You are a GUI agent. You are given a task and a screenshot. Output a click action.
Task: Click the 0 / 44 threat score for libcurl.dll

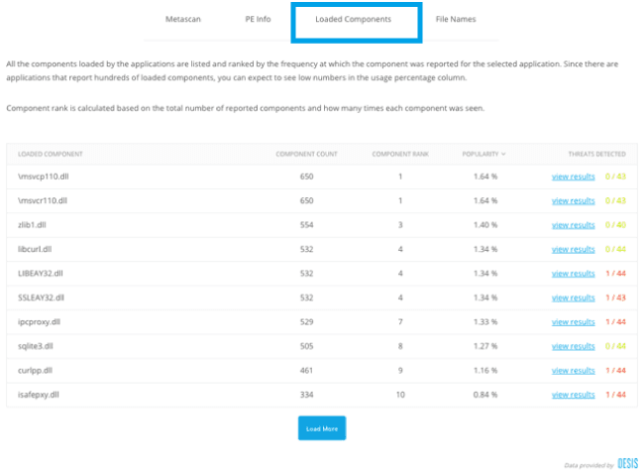(615, 249)
